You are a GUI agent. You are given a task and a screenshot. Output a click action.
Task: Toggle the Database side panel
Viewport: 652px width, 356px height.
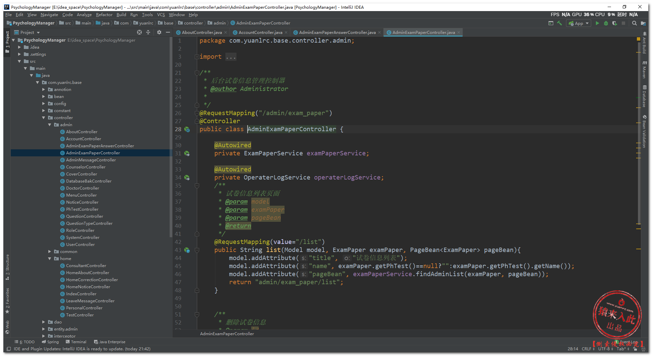pos(644,97)
